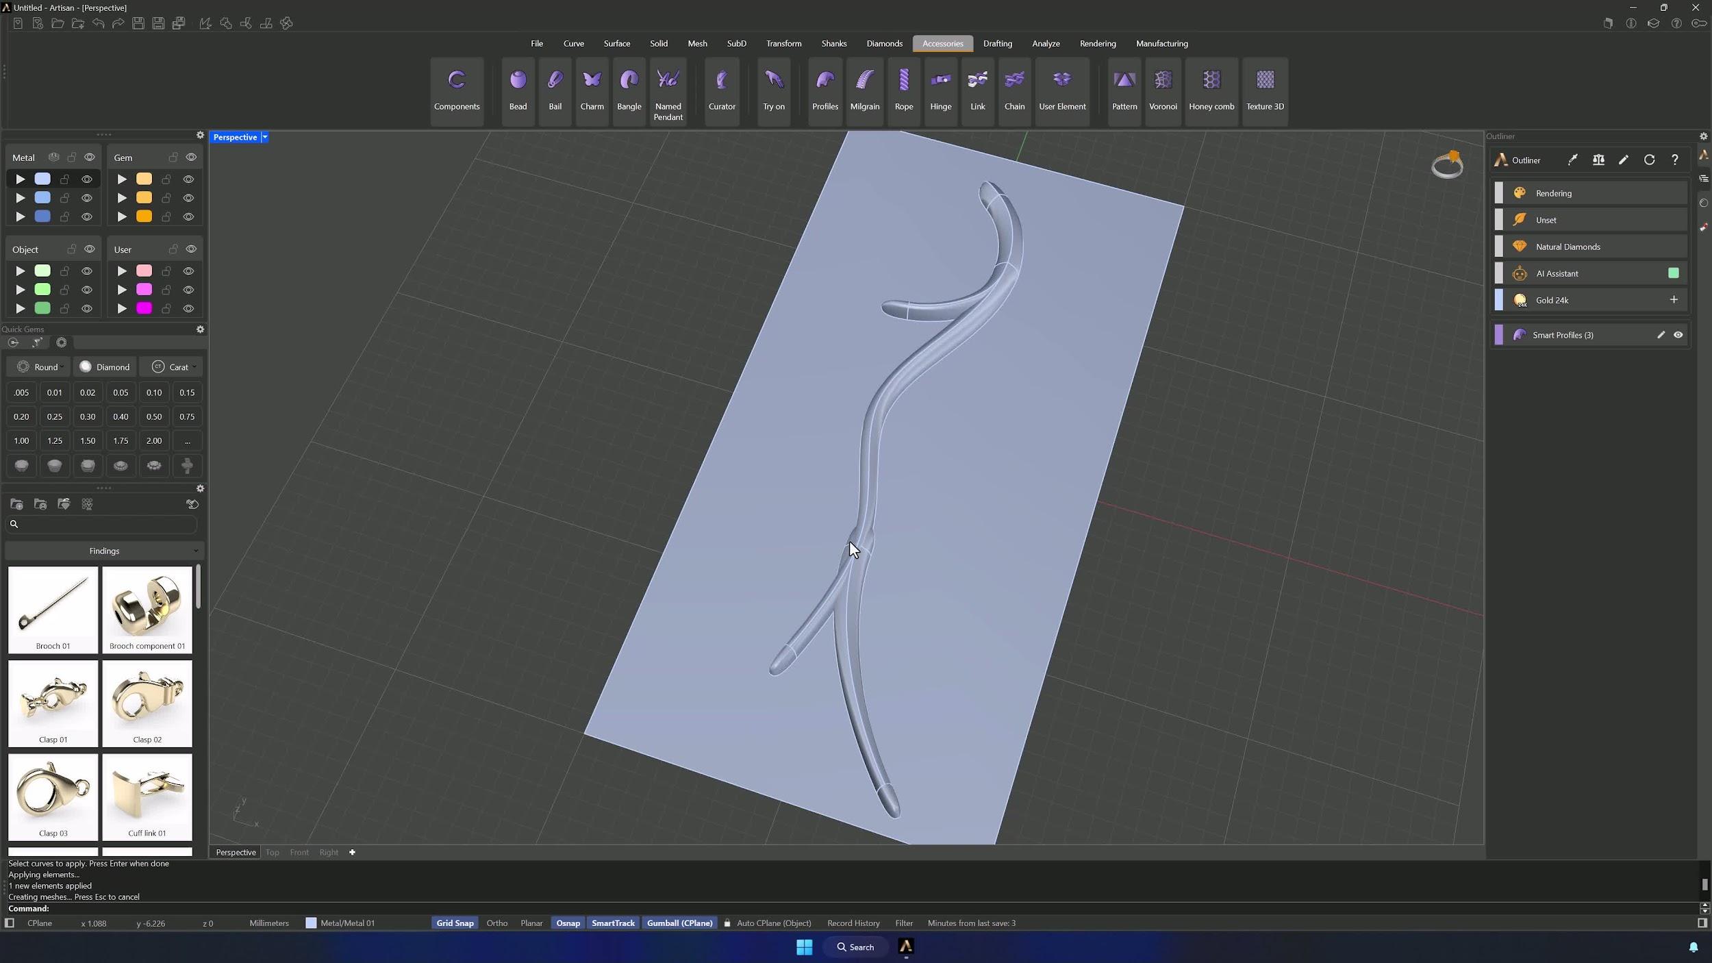Switch to the Manufacturing ribbon tab

1161,44
